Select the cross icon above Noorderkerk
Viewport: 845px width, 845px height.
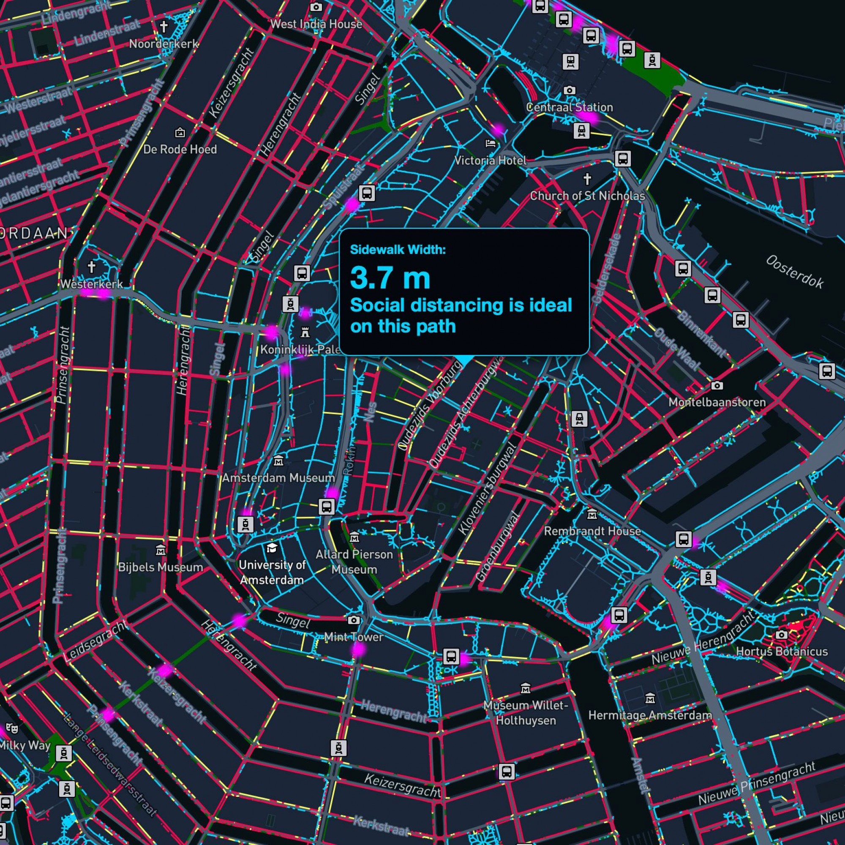[164, 27]
